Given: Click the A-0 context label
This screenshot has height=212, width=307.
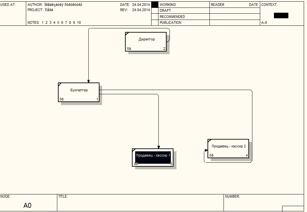Looking at the screenshot, I should click(x=264, y=23).
